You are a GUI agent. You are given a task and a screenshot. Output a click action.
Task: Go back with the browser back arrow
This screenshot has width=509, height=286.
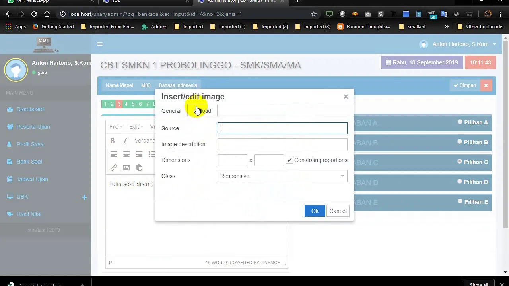click(x=9, y=14)
